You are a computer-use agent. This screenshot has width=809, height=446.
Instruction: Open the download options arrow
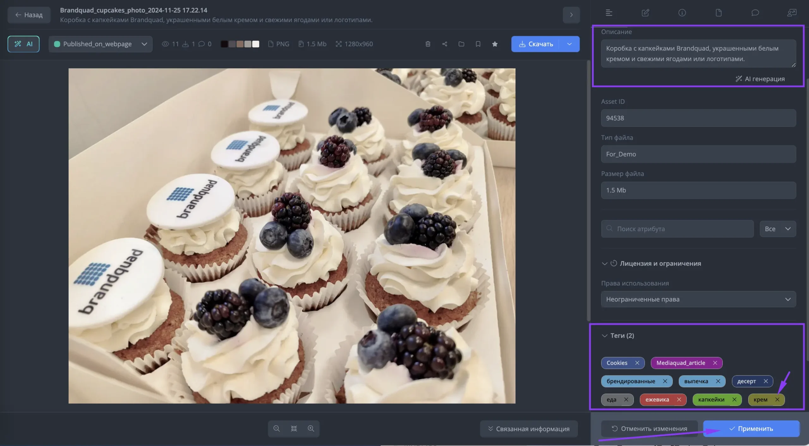coord(569,44)
